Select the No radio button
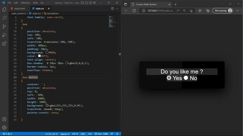The width and height of the screenshot is (243, 136). [186, 78]
